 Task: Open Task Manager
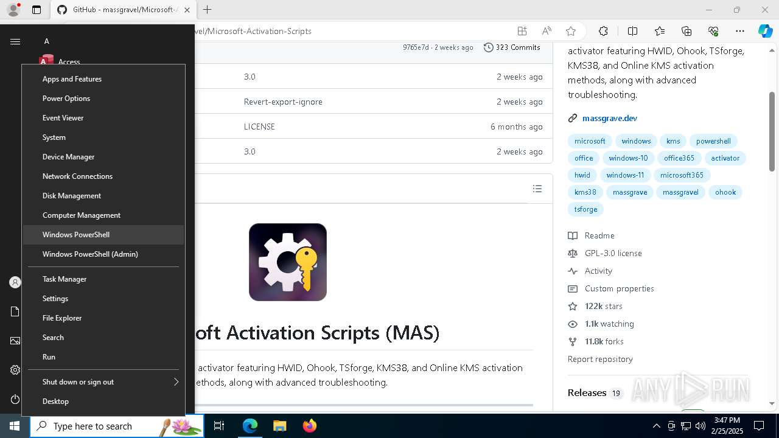pos(103,279)
